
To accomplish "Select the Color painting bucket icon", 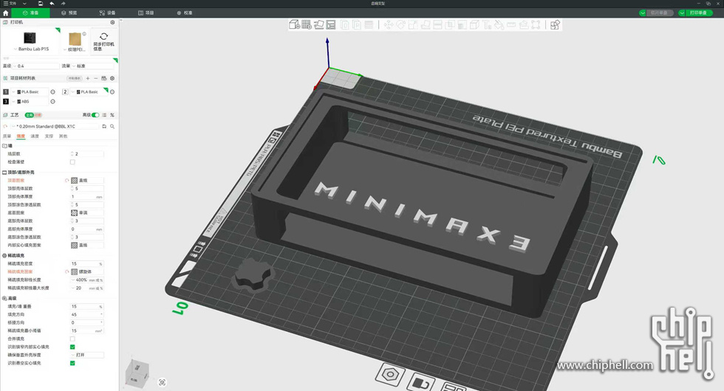I will [x=499, y=24].
